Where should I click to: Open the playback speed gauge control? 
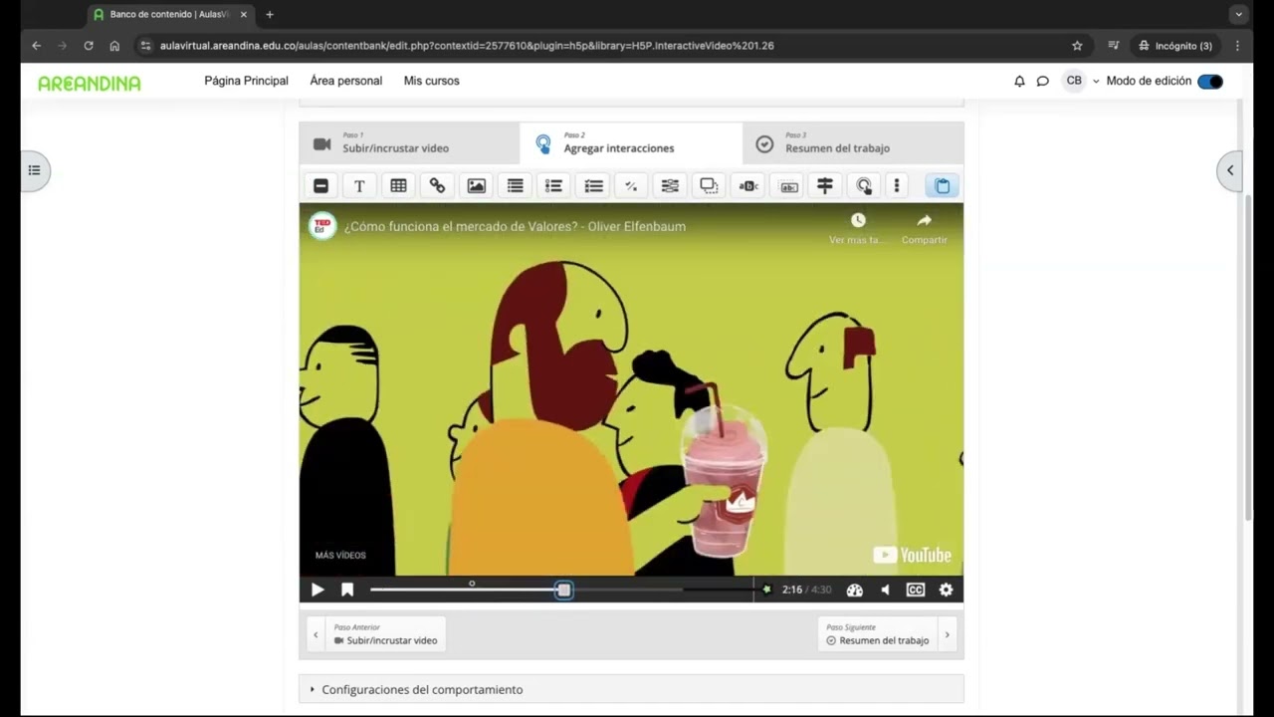point(854,590)
